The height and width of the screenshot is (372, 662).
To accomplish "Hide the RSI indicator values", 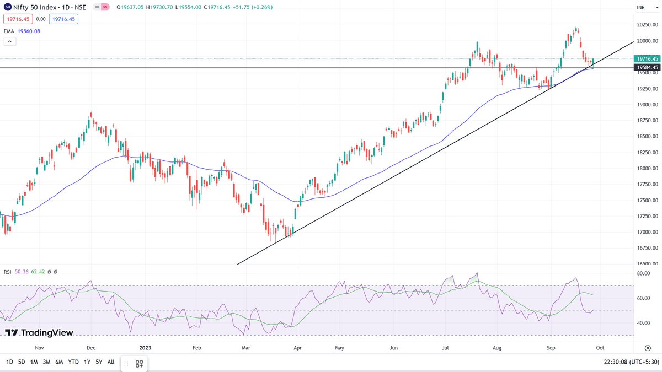I will point(49,271).
